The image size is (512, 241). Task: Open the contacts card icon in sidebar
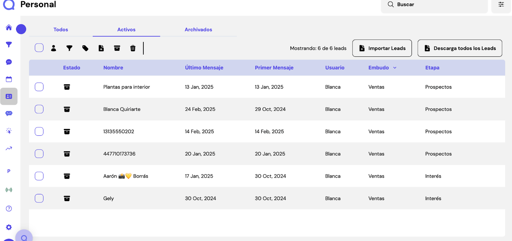coord(9,96)
